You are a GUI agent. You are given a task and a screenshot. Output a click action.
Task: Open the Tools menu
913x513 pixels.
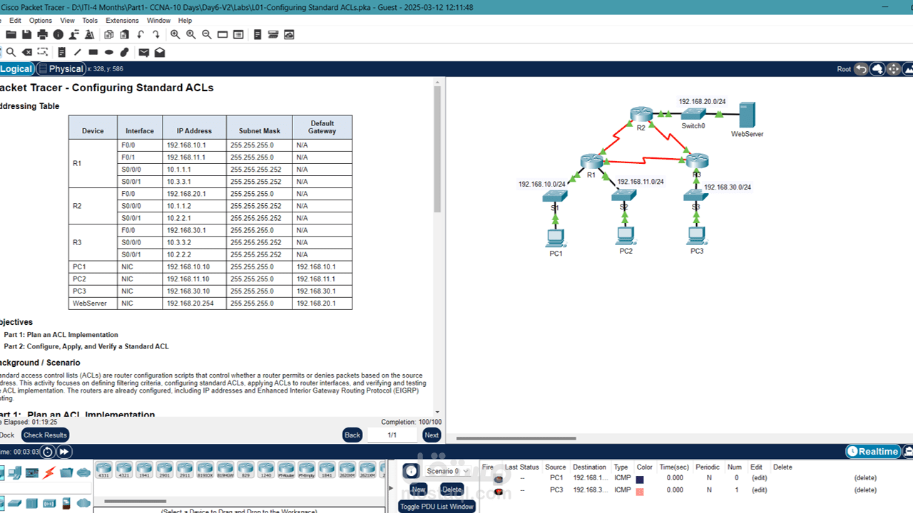(90, 21)
